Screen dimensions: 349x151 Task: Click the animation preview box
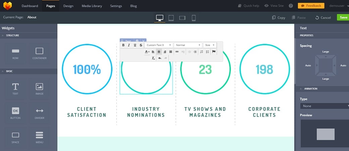[x=325, y=134]
